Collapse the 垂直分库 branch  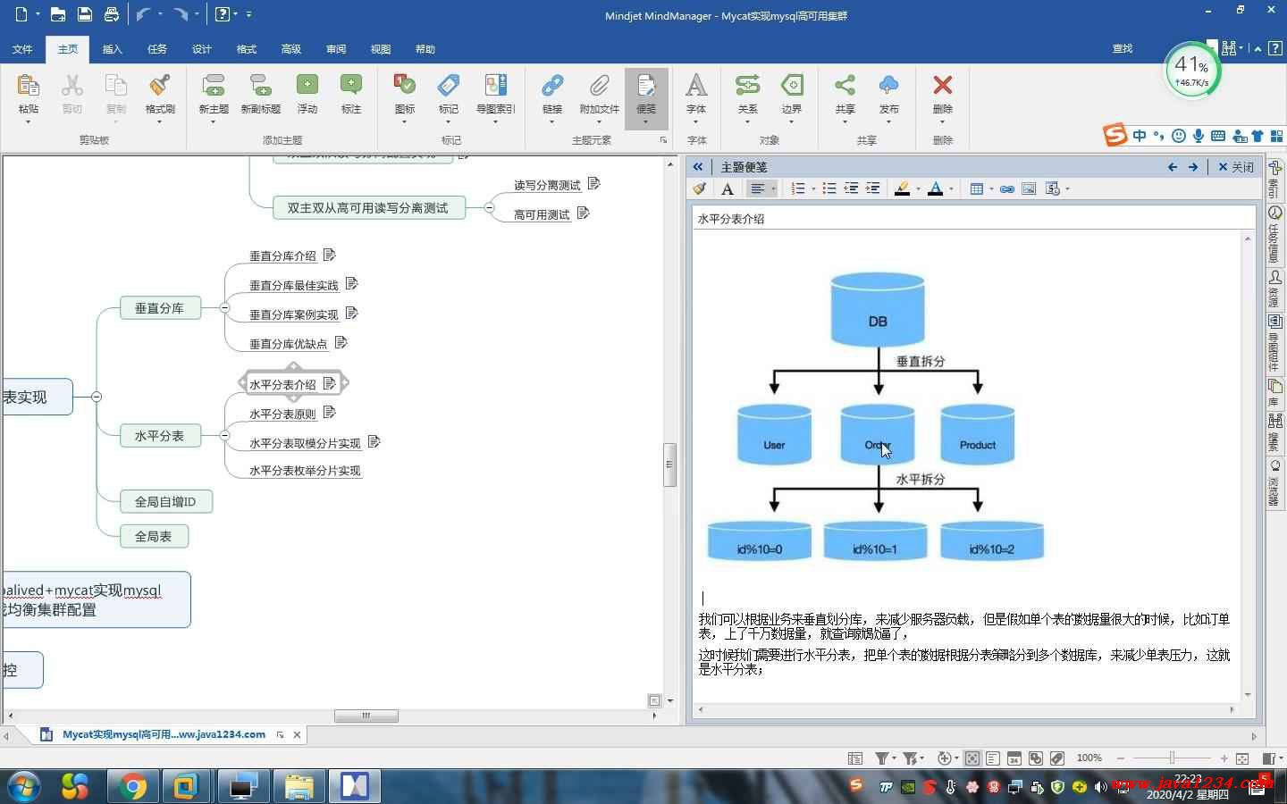224,308
